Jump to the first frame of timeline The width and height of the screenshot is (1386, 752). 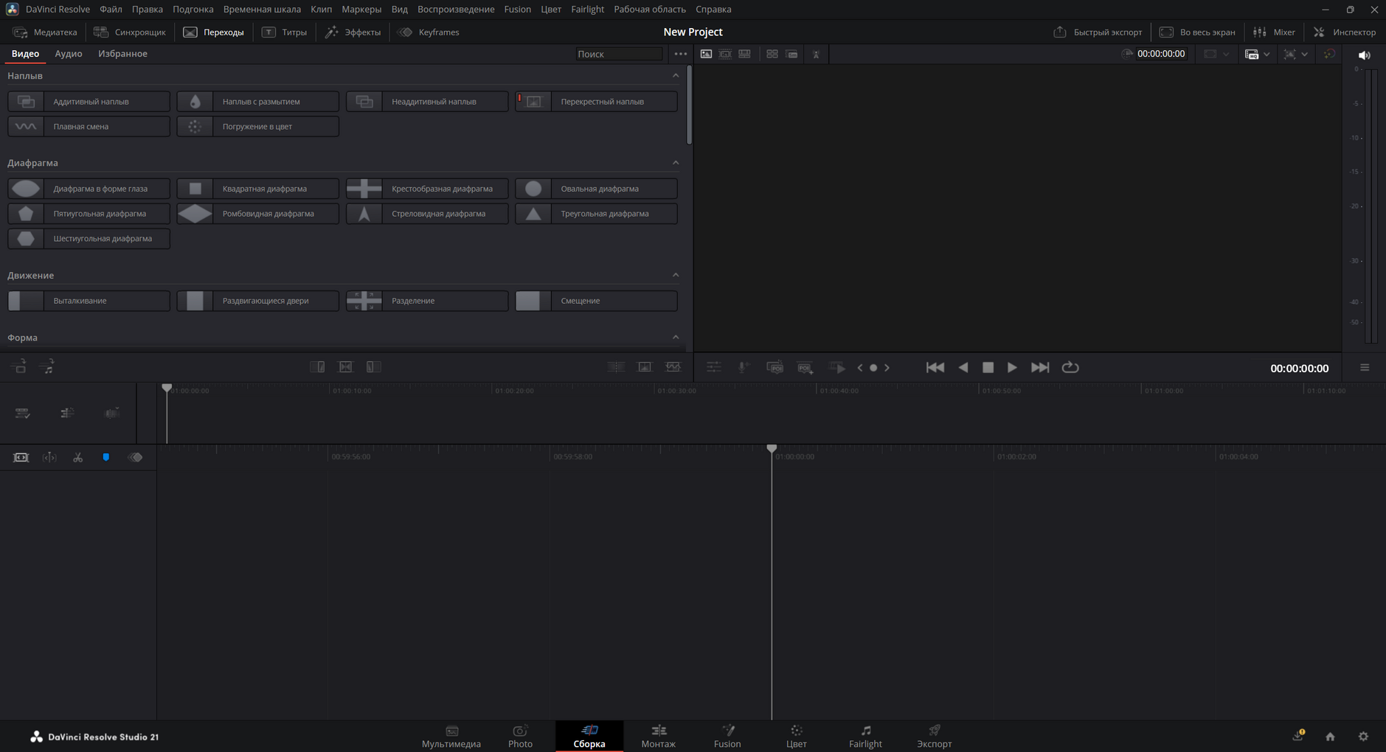pos(935,367)
